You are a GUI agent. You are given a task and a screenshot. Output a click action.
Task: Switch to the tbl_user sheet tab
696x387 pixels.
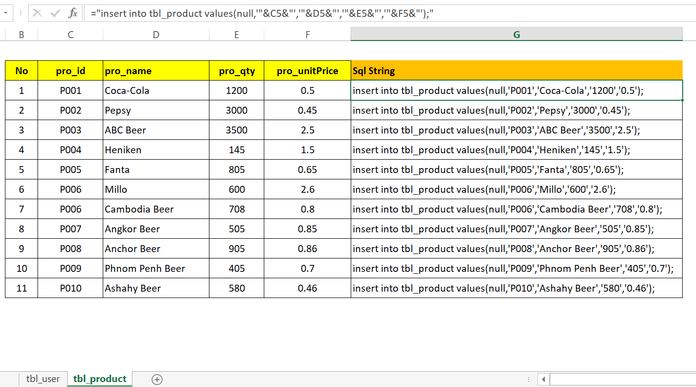point(43,379)
